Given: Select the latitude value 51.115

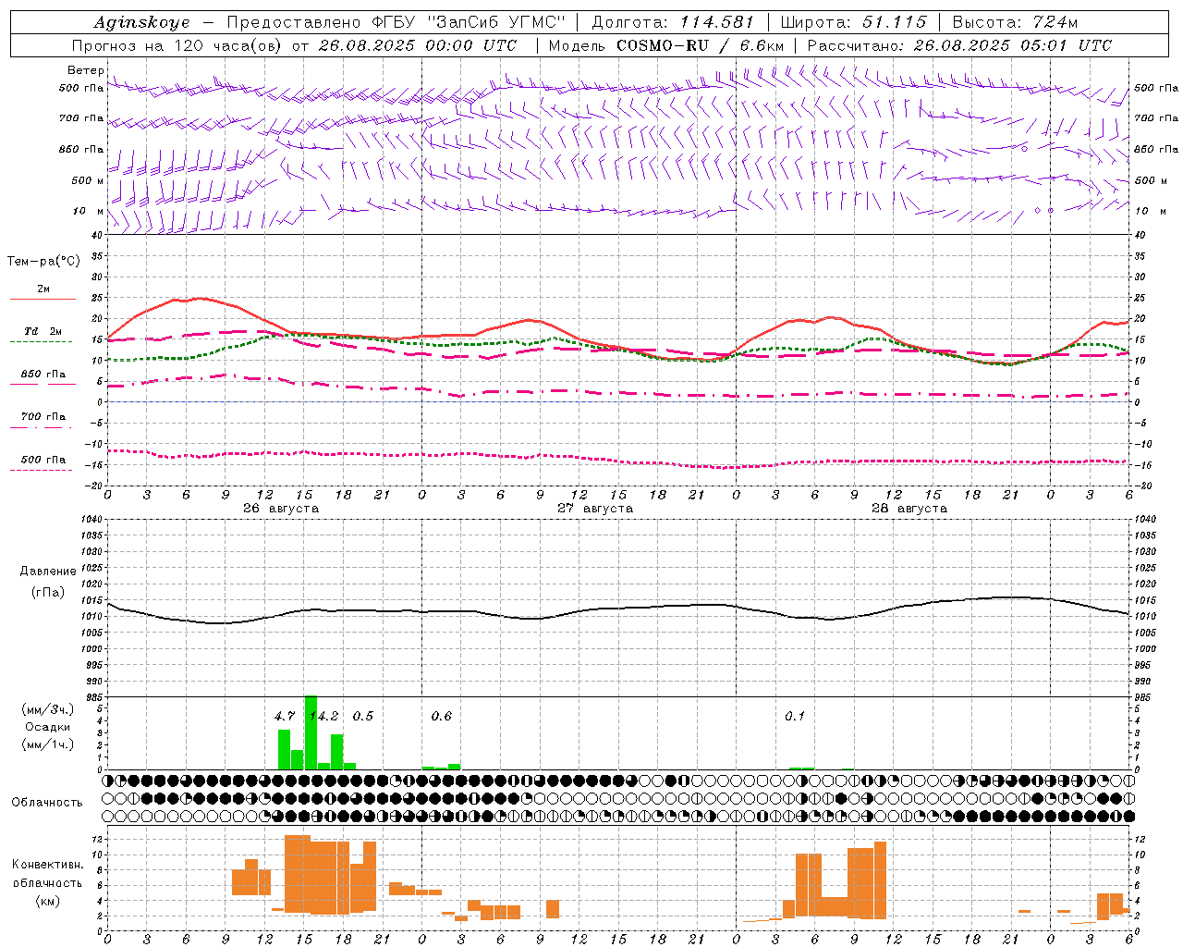Looking at the screenshot, I should [x=894, y=22].
